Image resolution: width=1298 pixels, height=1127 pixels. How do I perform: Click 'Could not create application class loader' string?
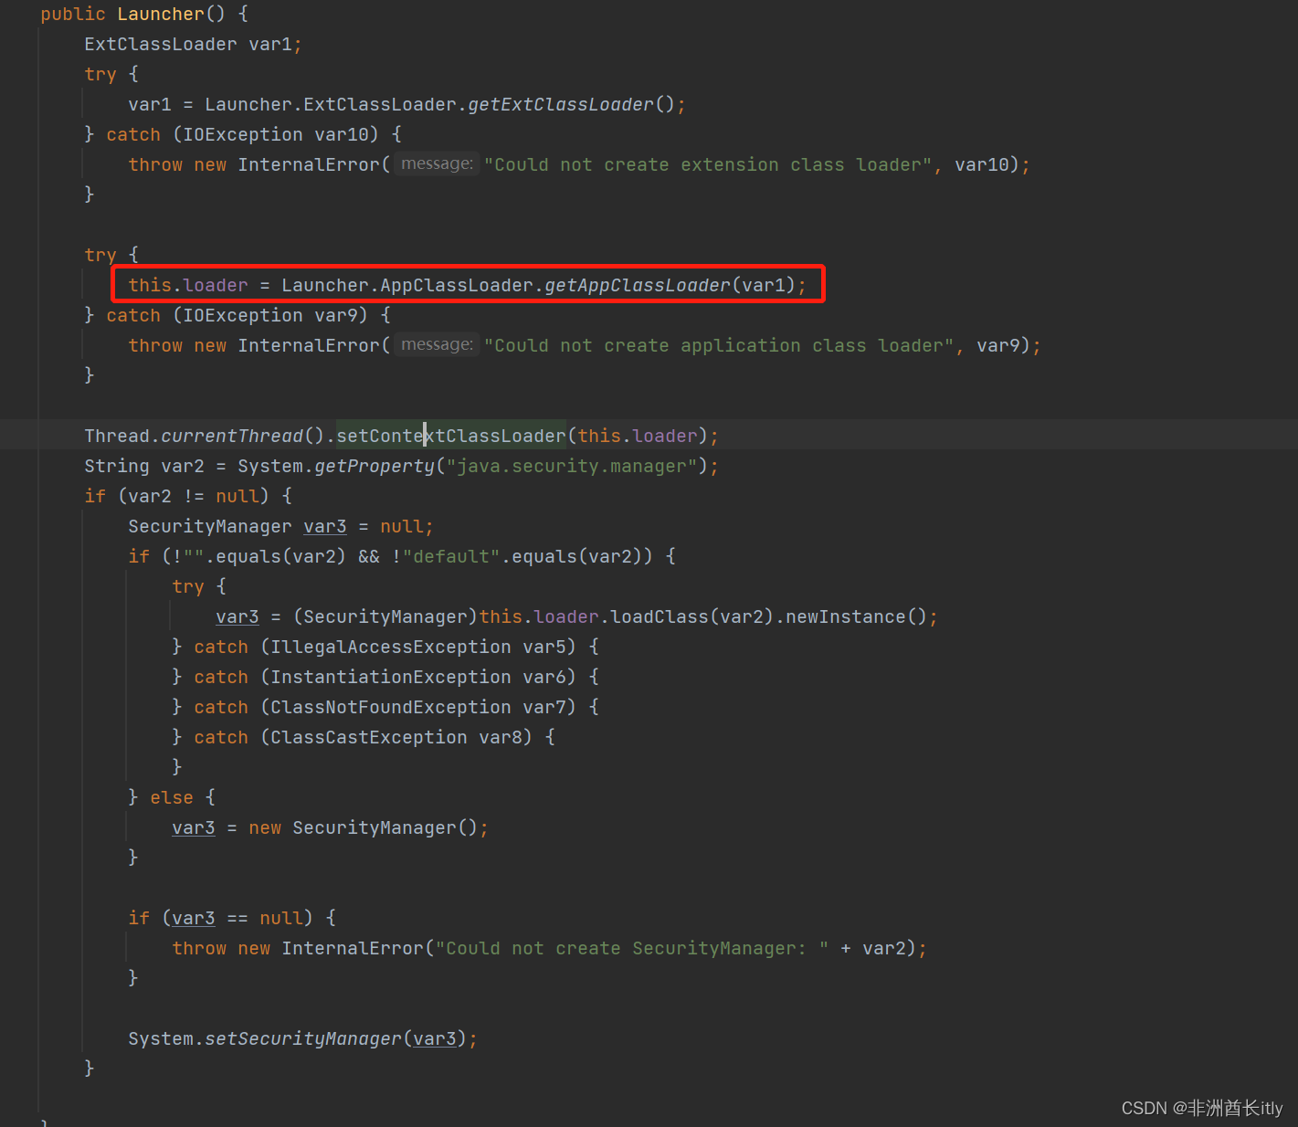tap(719, 345)
